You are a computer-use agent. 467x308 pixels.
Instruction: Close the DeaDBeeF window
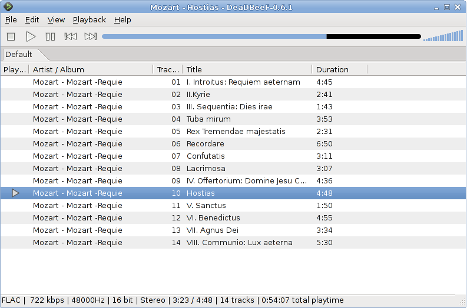(458, 7)
